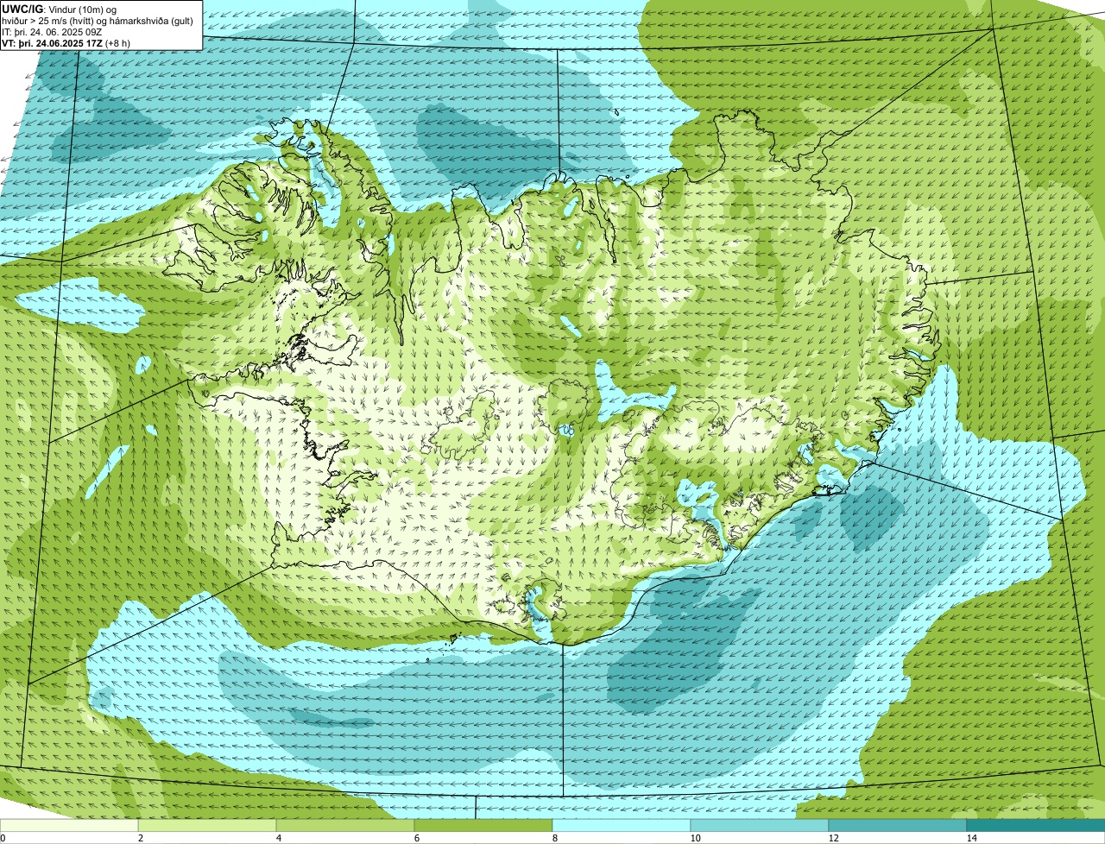The height and width of the screenshot is (844, 1105).
Task: Click the above 14 m/s dark teal swatch
Action: pyautogui.click(x=1036, y=825)
